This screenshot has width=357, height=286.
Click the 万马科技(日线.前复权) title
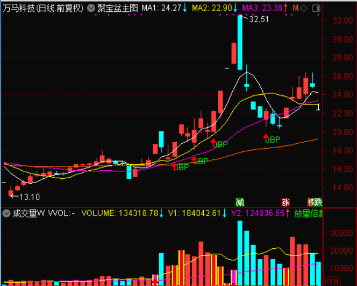[43, 9]
